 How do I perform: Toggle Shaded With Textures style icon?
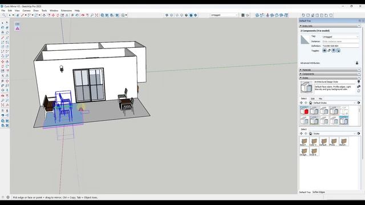point(191,15)
